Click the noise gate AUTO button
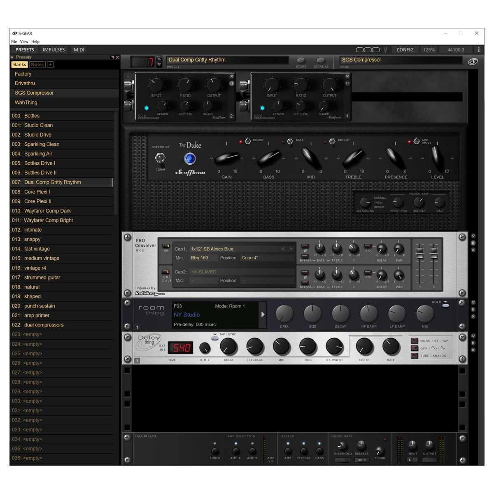494x494 pixels. [x=362, y=460]
